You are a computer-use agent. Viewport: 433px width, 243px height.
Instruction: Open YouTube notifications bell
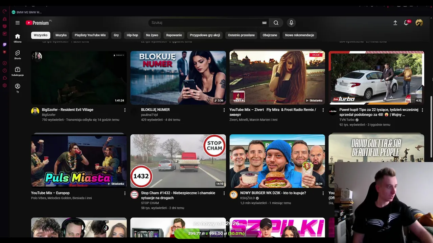click(x=407, y=23)
